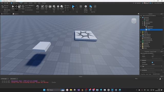This screenshot has width=164, height=92.
Task: Click the view orientation cube gizmo
Action: click(134, 21)
